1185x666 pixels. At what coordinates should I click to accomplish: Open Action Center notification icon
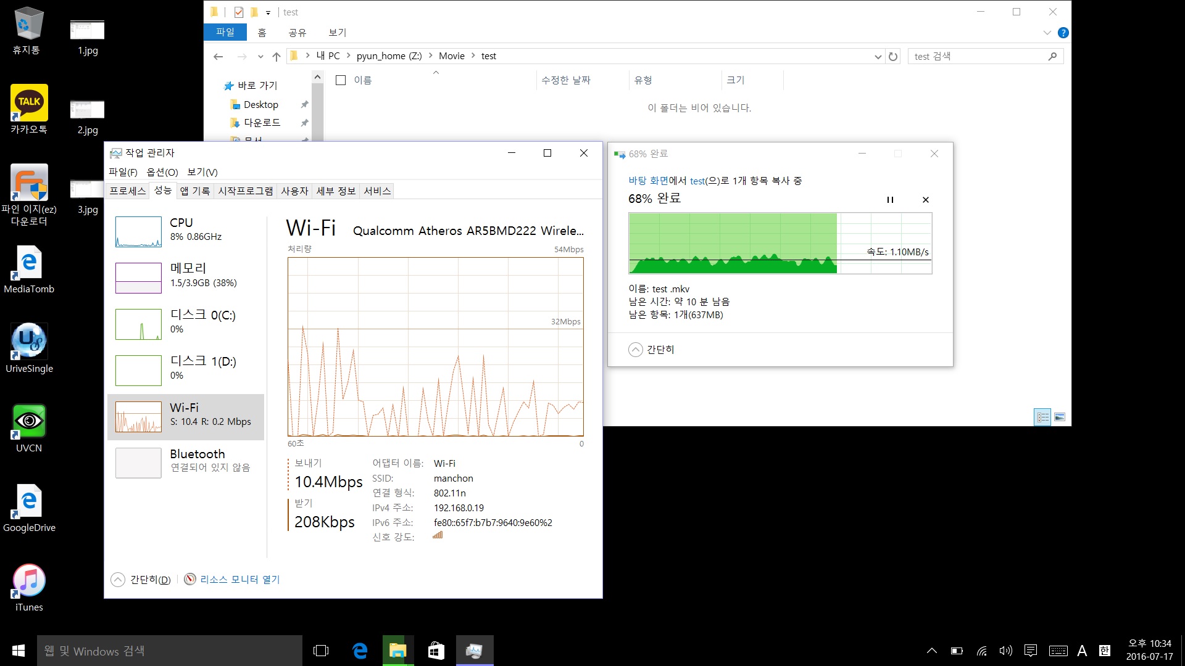pyautogui.click(x=1030, y=651)
